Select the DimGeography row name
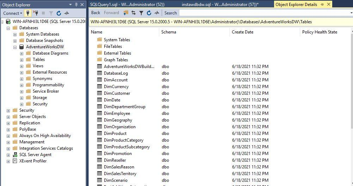Viewport: 353px width, 186px height. pos(118,120)
